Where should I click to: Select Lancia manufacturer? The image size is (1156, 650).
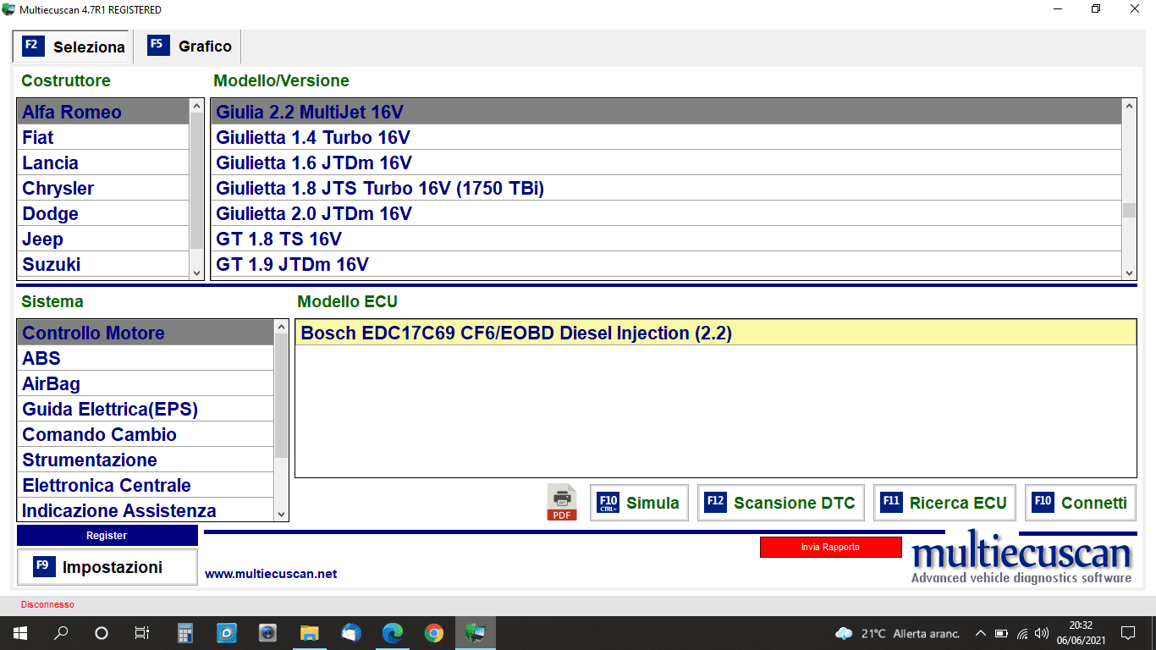[x=102, y=162]
